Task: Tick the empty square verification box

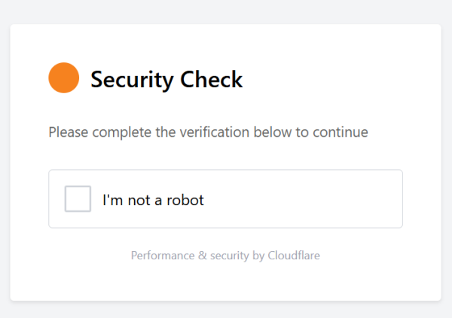Action: point(78,199)
